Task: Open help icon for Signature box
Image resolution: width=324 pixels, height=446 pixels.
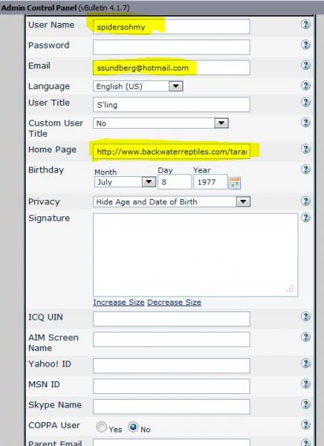Action: point(305,218)
